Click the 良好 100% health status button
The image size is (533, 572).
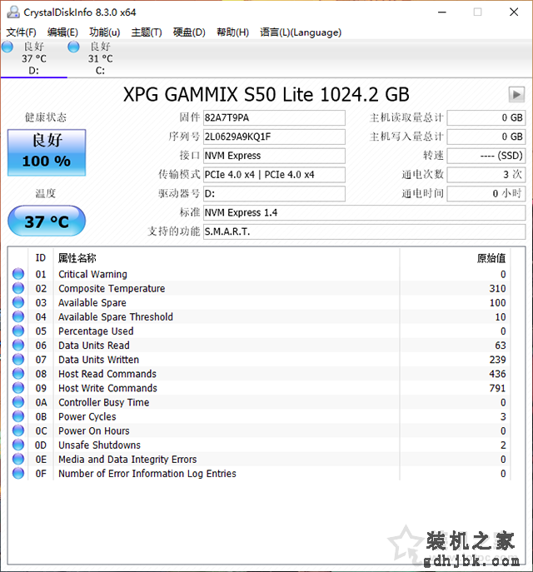point(47,152)
